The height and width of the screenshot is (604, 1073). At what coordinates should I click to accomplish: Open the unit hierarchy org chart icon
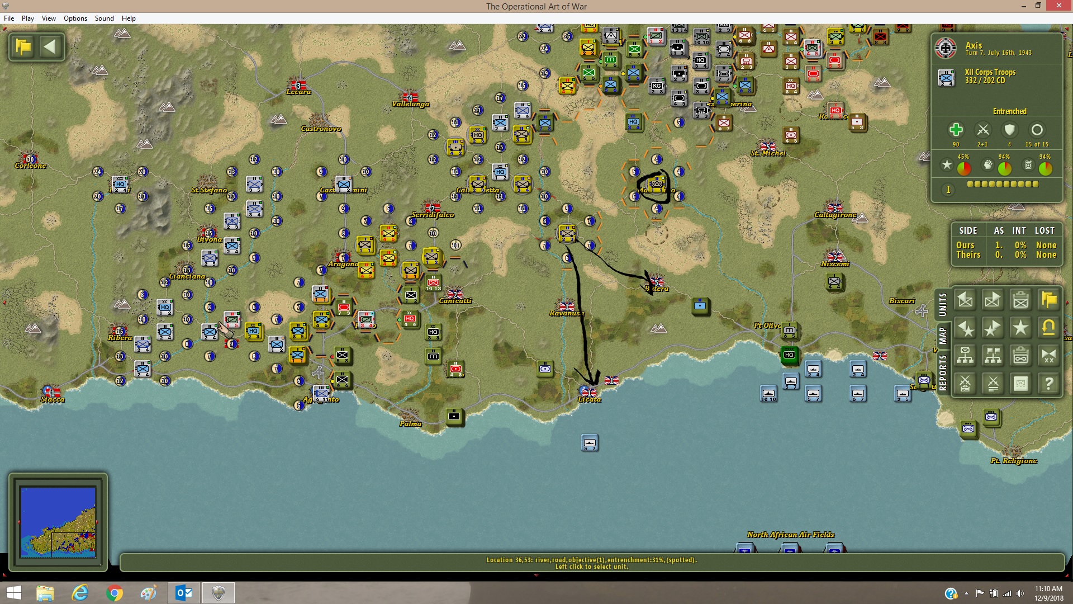[965, 356]
